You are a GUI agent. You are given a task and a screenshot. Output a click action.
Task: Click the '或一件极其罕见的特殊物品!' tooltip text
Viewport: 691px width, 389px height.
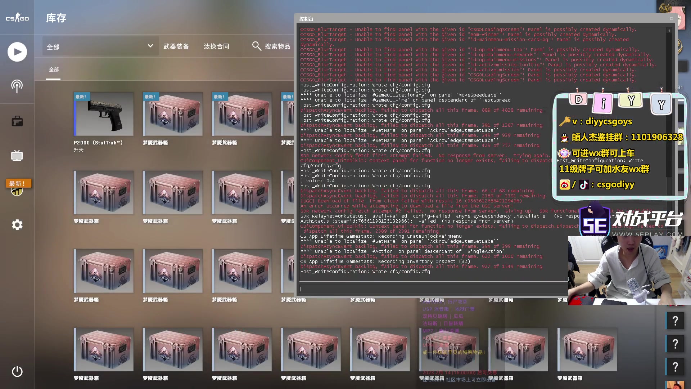(x=454, y=352)
